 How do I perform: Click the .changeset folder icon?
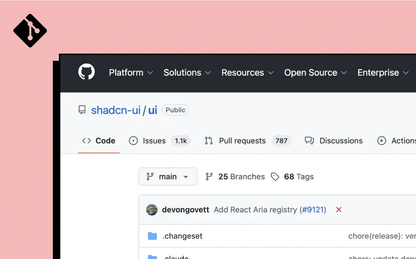pyautogui.click(x=152, y=236)
